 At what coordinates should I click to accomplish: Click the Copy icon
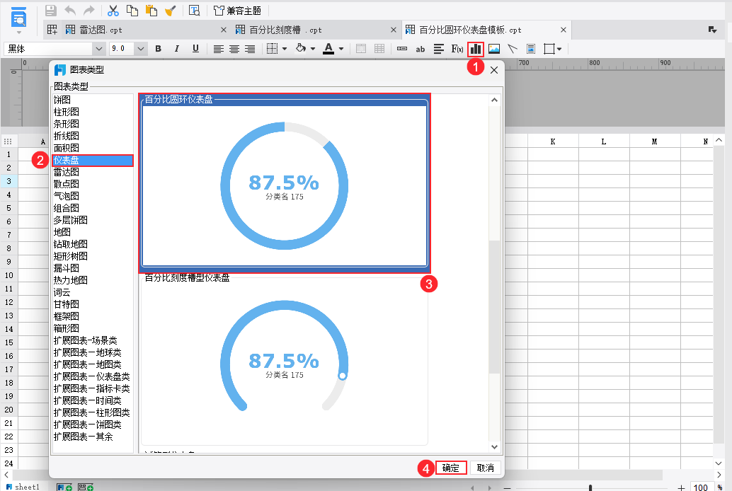click(x=132, y=11)
